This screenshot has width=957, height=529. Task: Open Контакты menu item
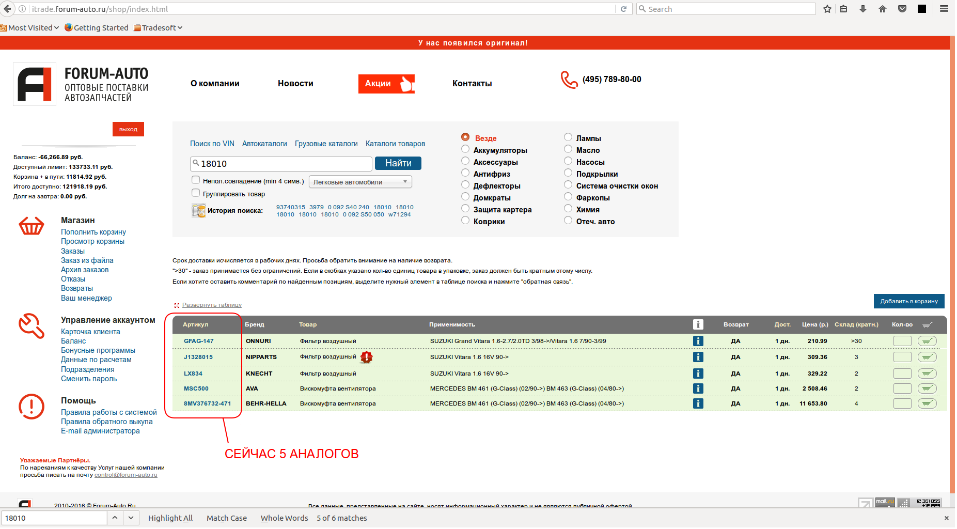click(x=472, y=84)
